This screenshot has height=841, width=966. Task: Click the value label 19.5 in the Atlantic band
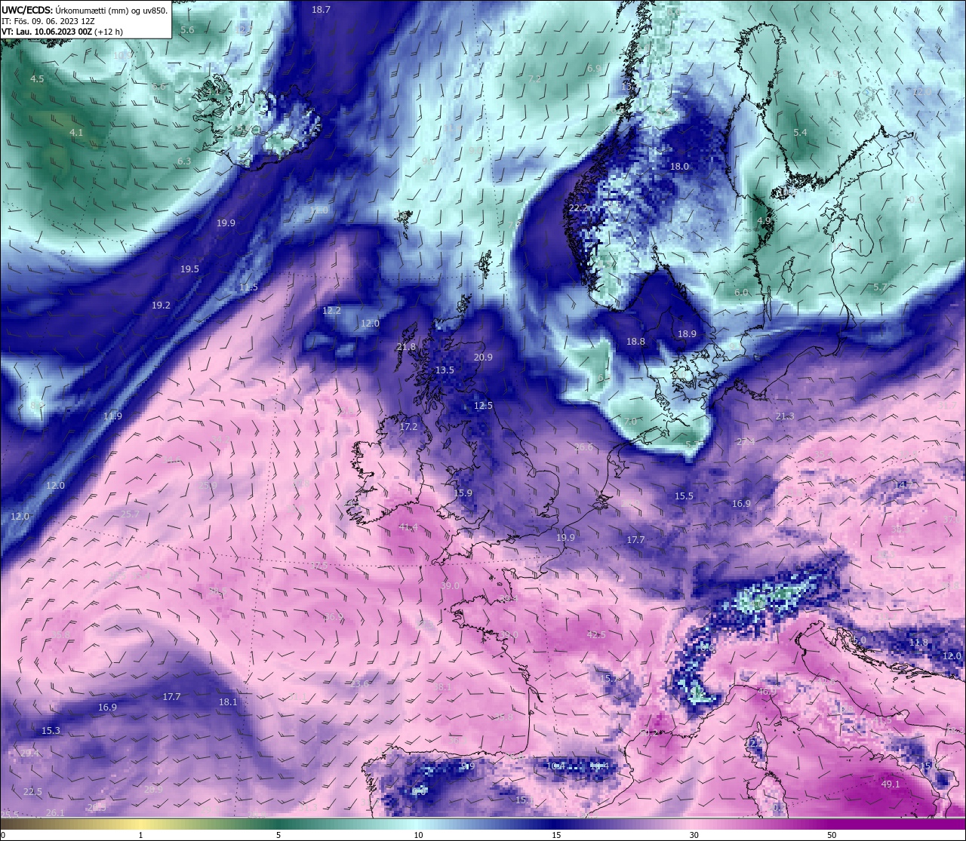point(189,269)
